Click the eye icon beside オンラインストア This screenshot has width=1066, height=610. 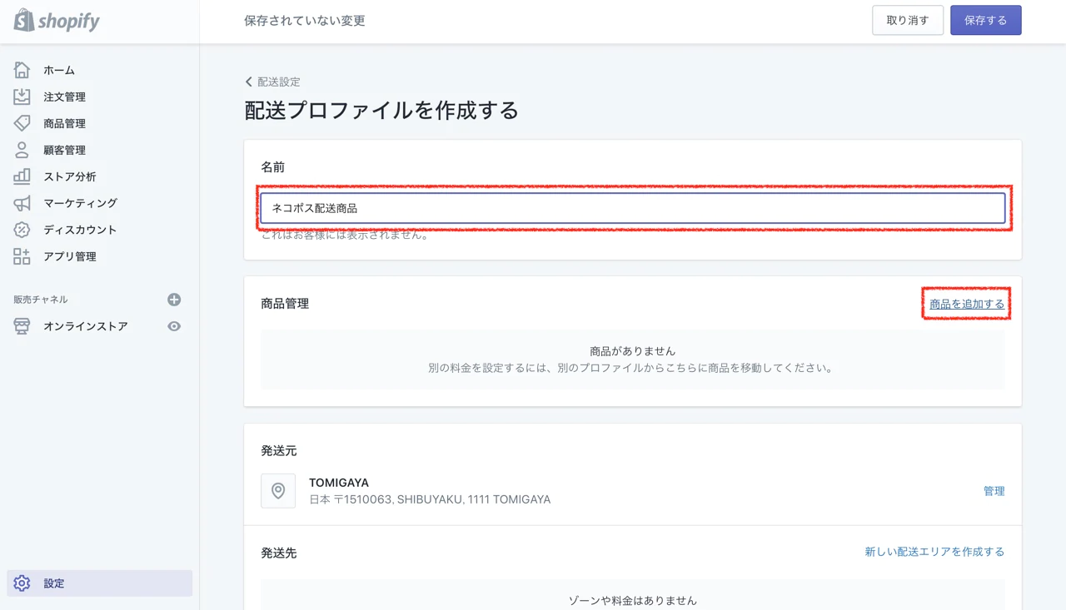[x=174, y=326]
